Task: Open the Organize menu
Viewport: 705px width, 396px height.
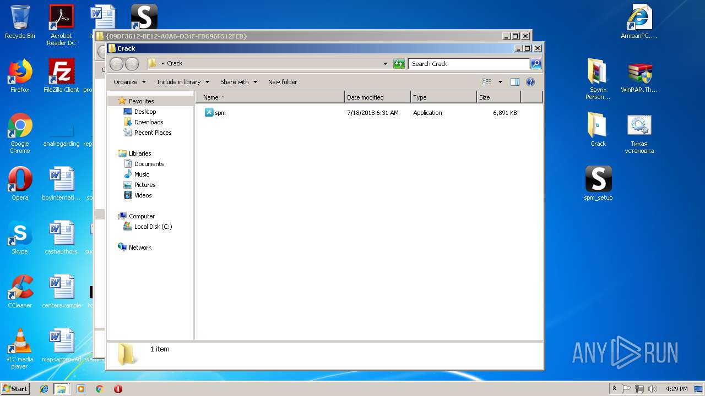Action: [129, 82]
